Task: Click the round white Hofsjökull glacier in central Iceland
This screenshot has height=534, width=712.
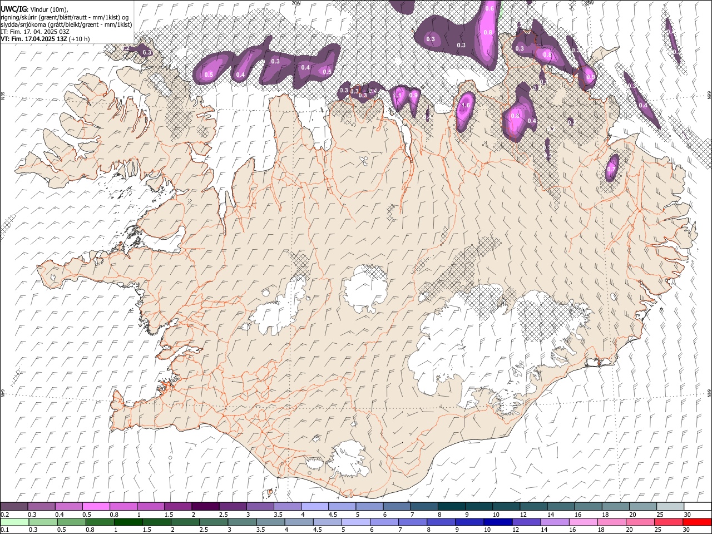Action: 365,289
